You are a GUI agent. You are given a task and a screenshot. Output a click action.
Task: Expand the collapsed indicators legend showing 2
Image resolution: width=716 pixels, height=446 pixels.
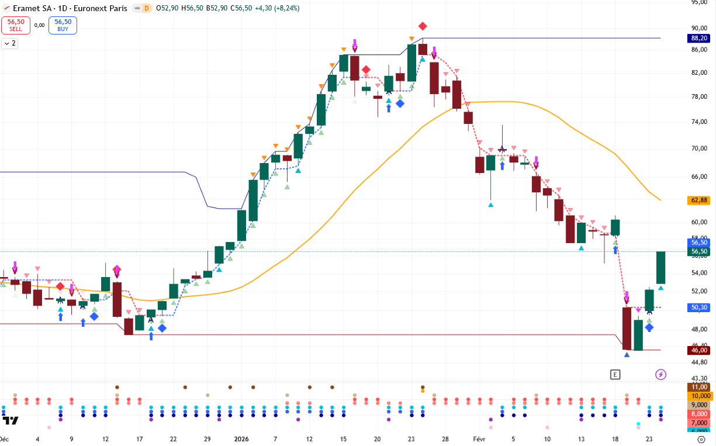click(x=10, y=43)
